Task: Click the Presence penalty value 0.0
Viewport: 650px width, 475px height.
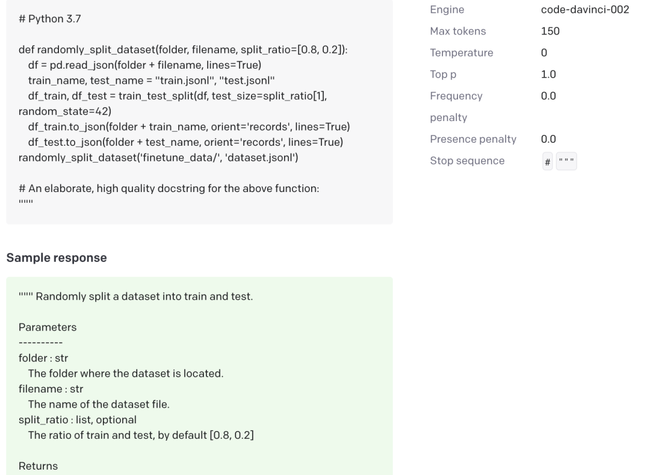Action: pos(548,139)
